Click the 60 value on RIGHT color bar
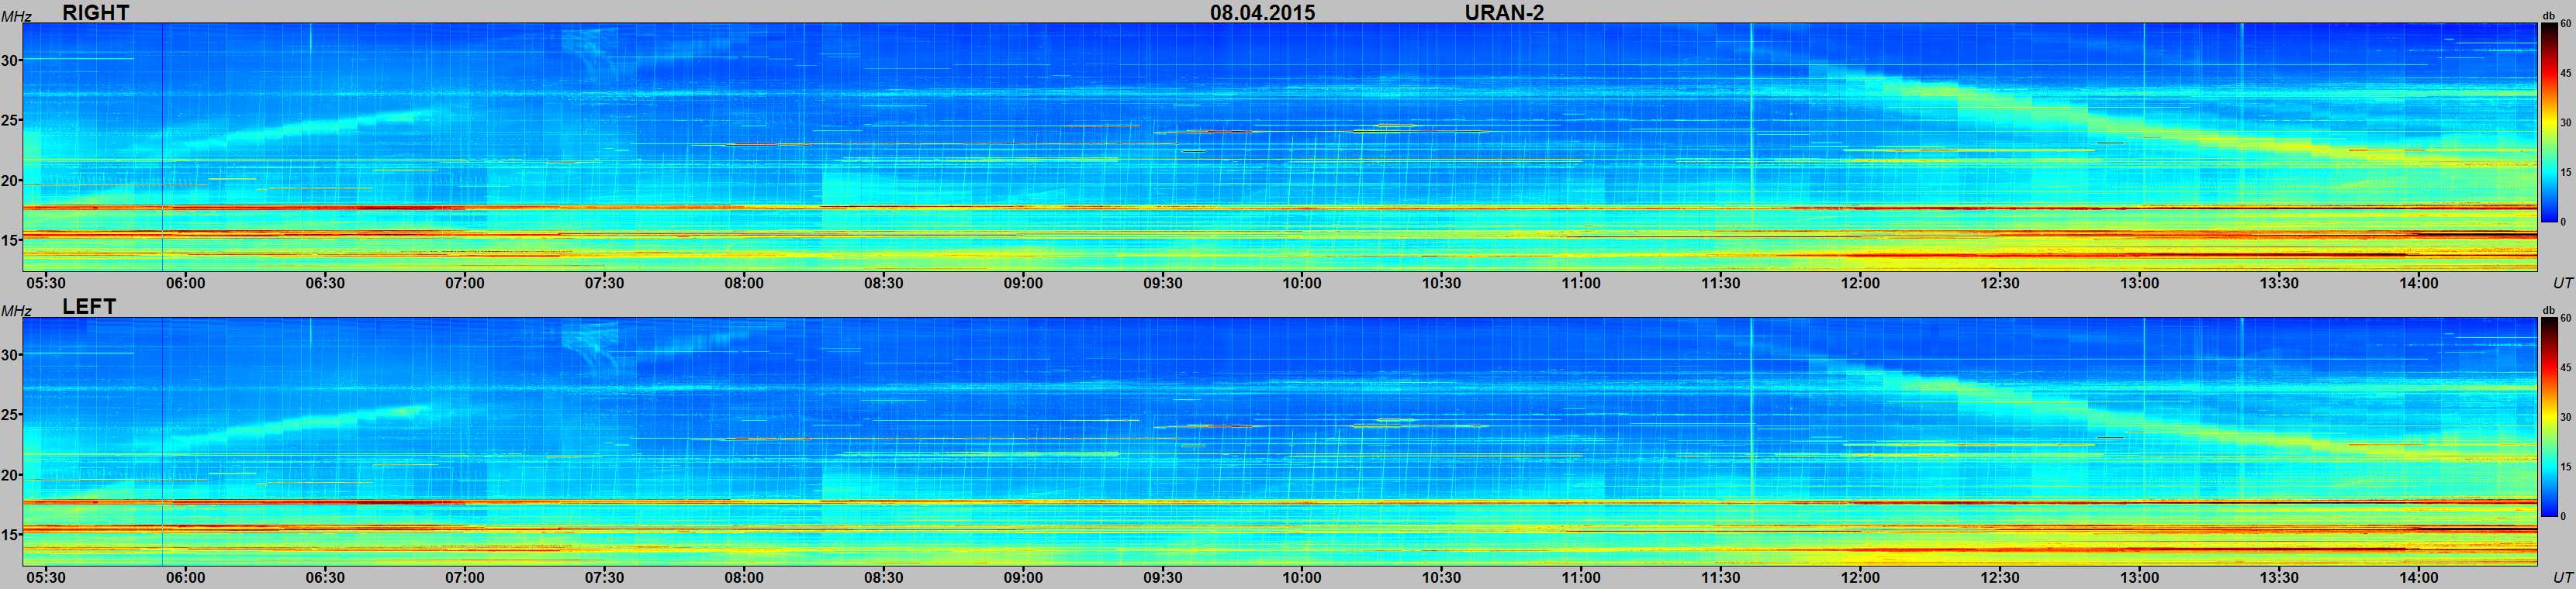The image size is (2576, 589). tap(2565, 24)
